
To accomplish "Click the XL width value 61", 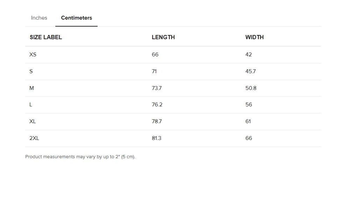I will point(248,121).
